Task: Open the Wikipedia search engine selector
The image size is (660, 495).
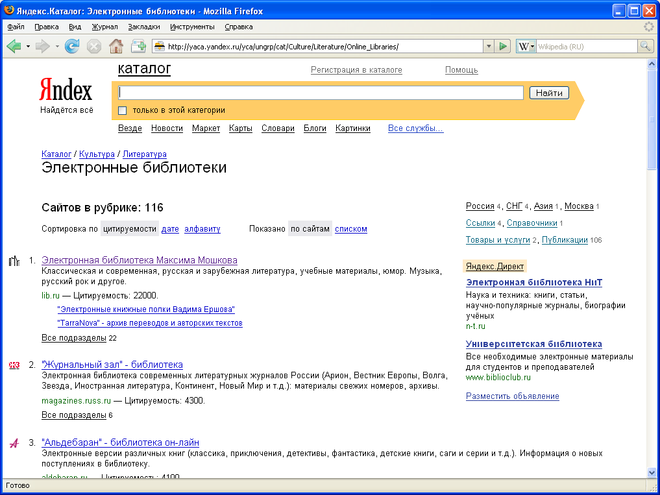Action: coord(526,46)
